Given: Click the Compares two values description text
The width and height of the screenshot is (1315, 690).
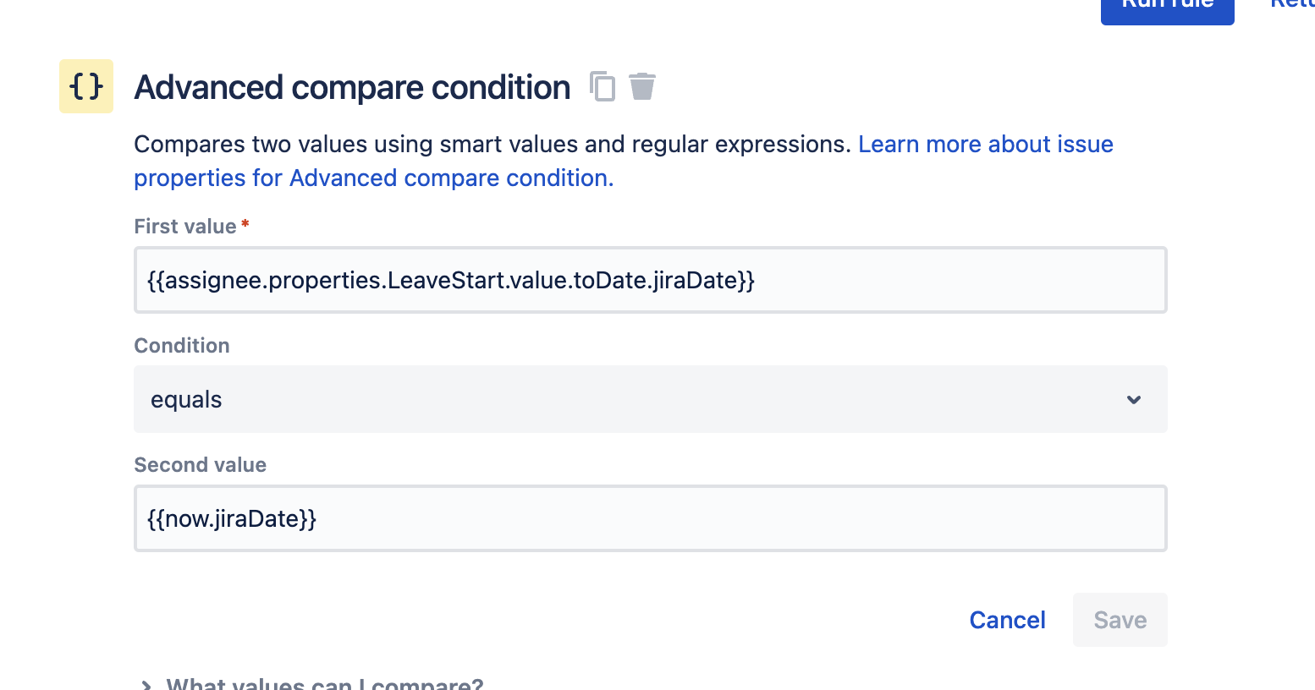Looking at the screenshot, I should pyautogui.click(x=492, y=145).
